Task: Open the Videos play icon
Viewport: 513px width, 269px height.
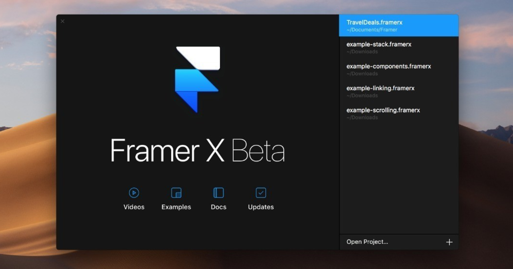Action: click(134, 193)
